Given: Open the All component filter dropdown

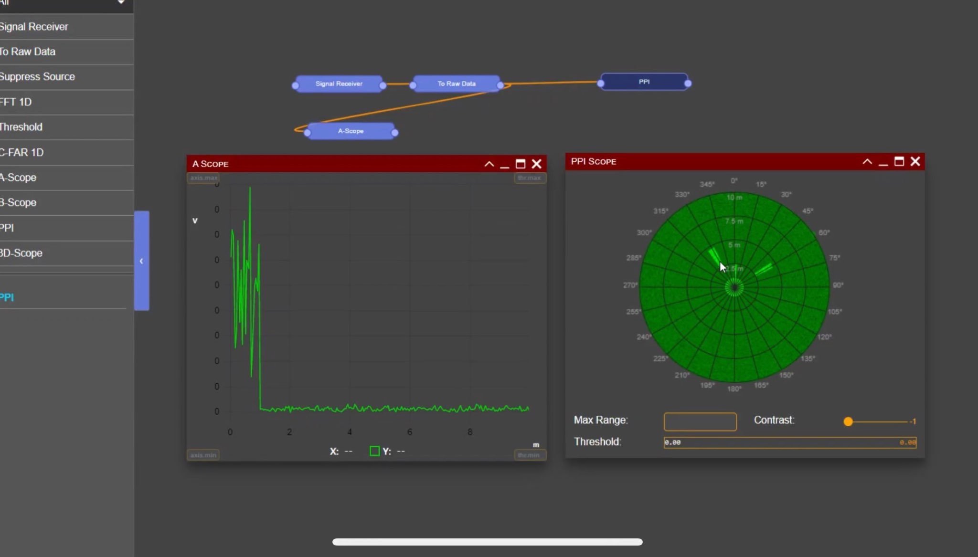Looking at the screenshot, I should (x=67, y=5).
